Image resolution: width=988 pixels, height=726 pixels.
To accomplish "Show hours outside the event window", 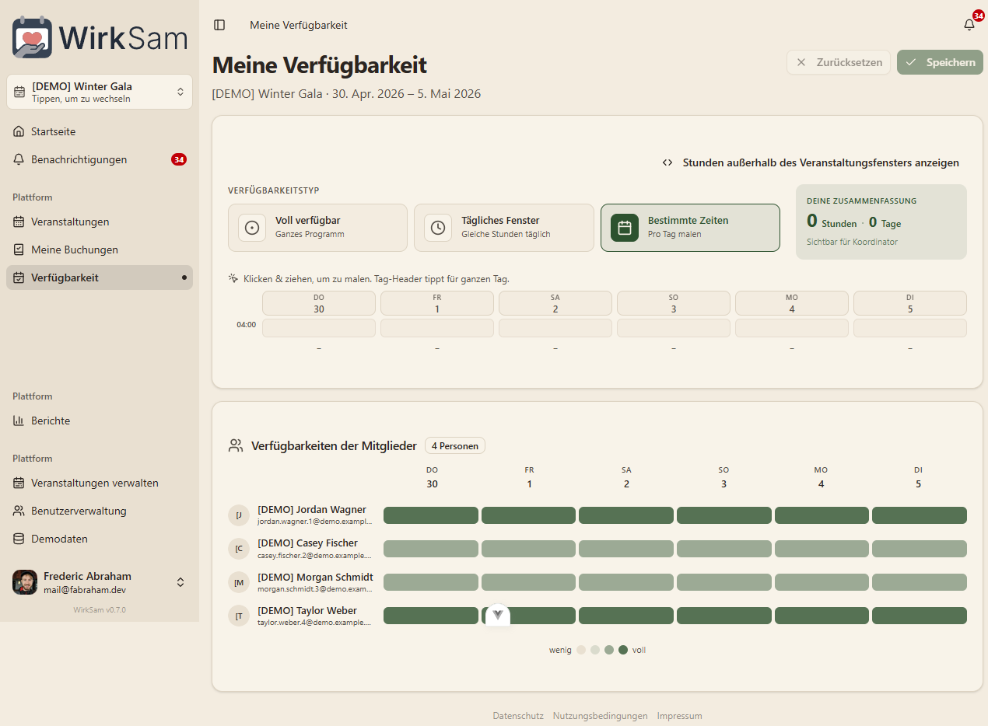I will click(811, 162).
